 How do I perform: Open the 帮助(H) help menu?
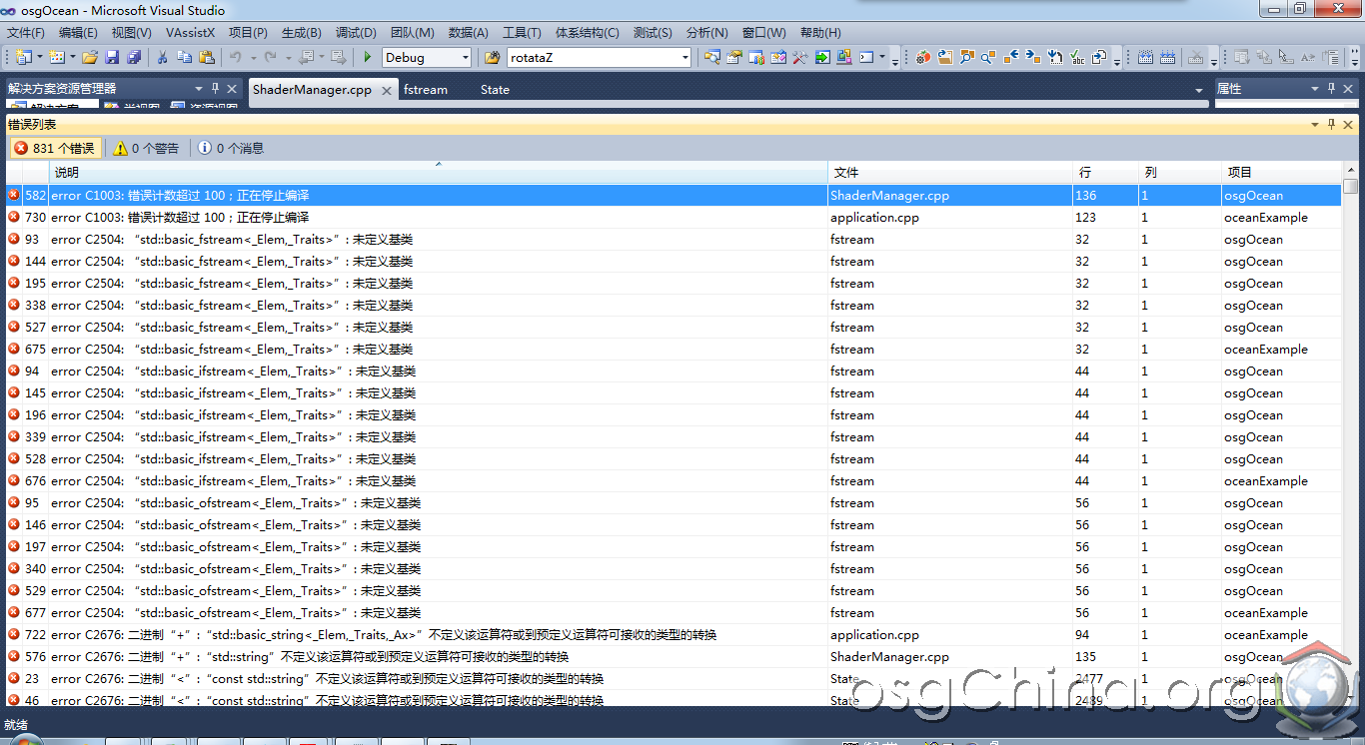(x=820, y=33)
